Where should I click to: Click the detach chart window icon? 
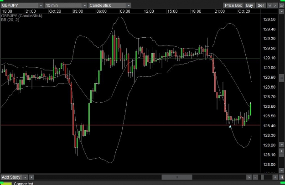pos(281,5)
